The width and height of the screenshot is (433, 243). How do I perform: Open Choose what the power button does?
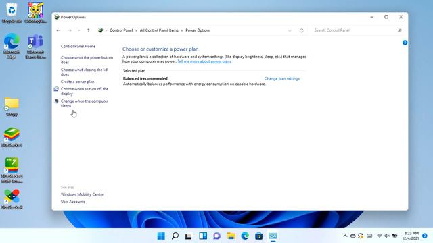point(87,60)
